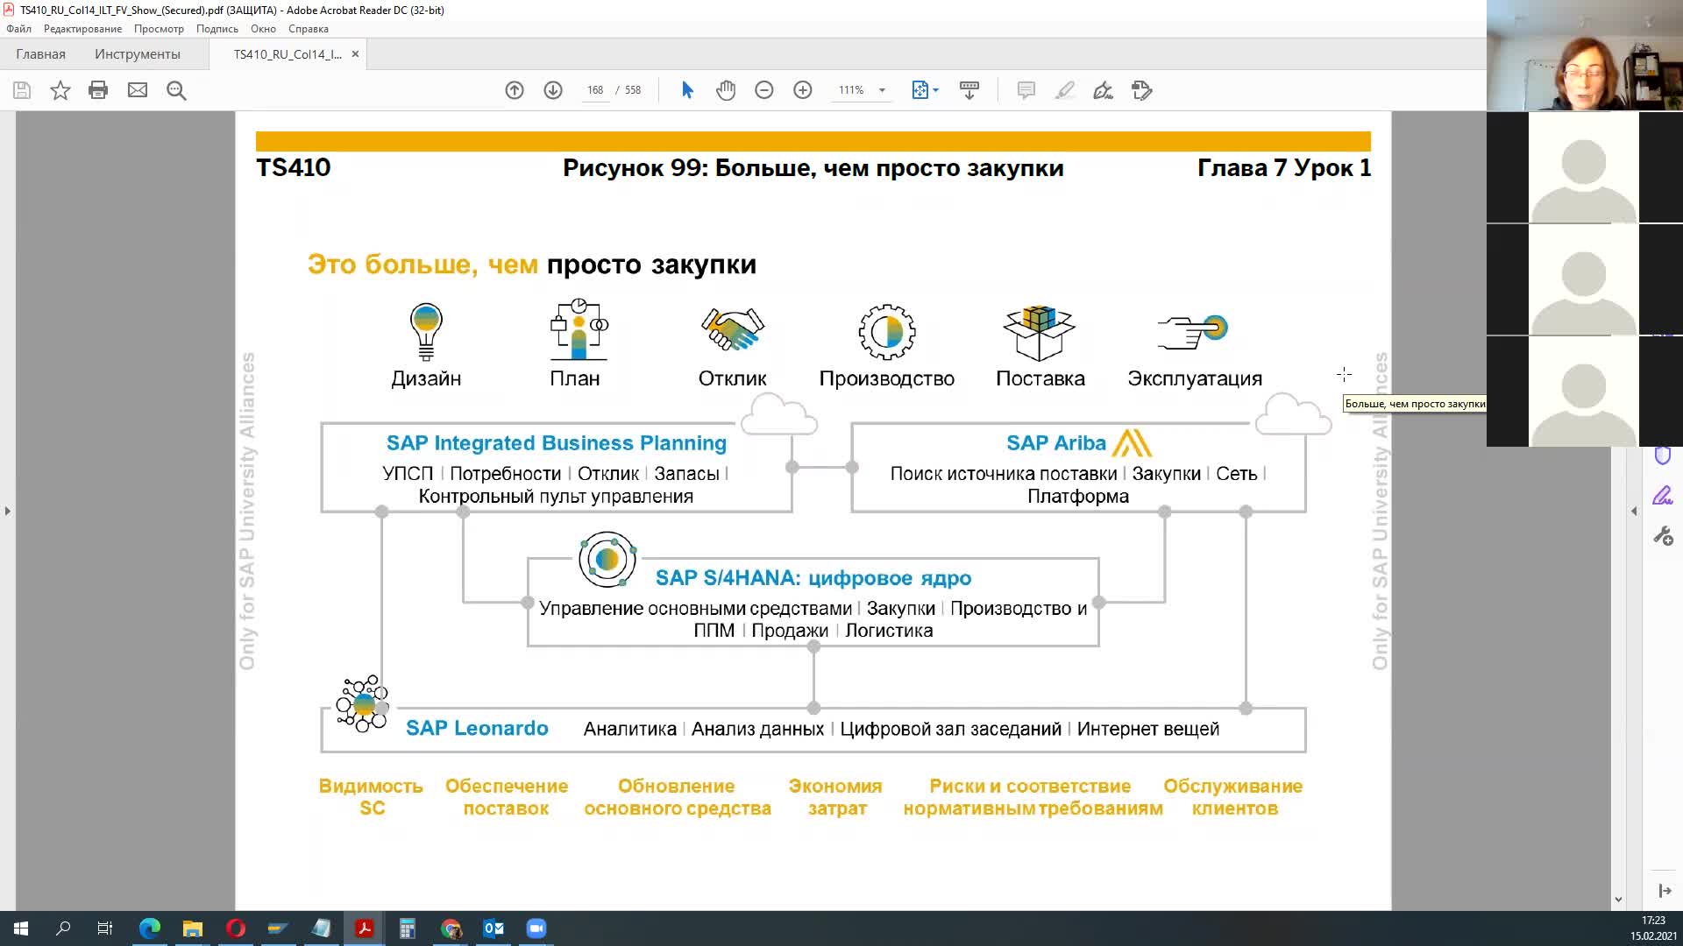The image size is (1683, 946).
Task: Open the Редактирование menu
Action: pyautogui.click(x=82, y=29)
